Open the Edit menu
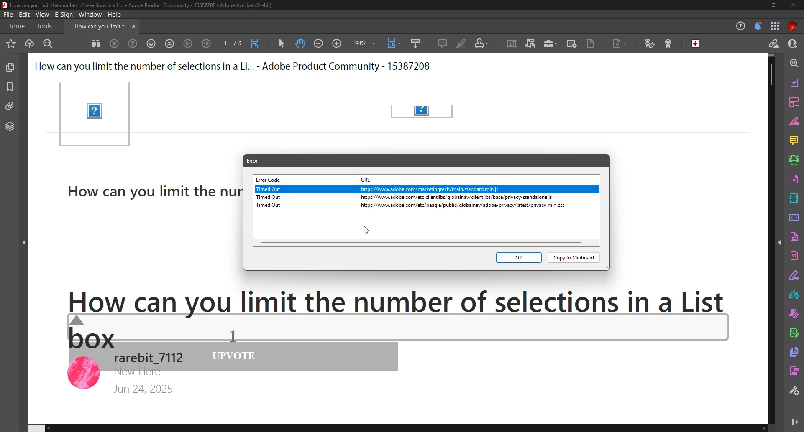Viewport: 804px width, 432px height. pos(24,15)
